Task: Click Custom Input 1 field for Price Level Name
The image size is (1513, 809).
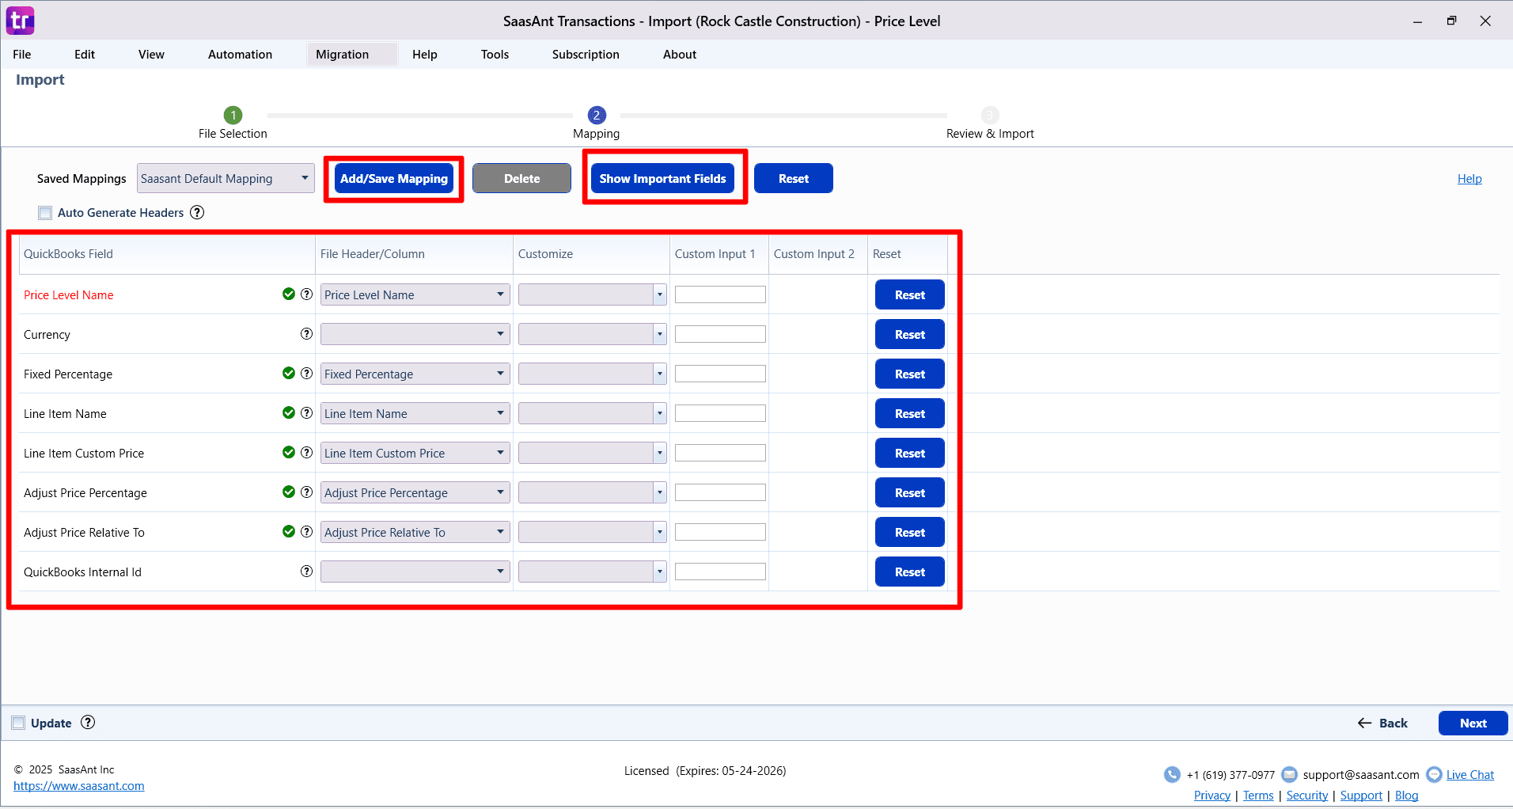Action: (720, 294)
